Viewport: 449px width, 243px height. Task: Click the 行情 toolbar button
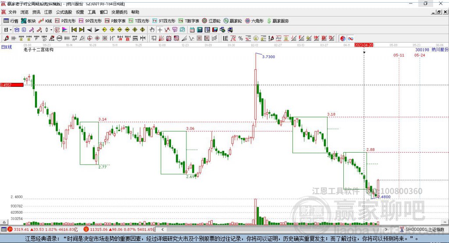coord(11,21)
